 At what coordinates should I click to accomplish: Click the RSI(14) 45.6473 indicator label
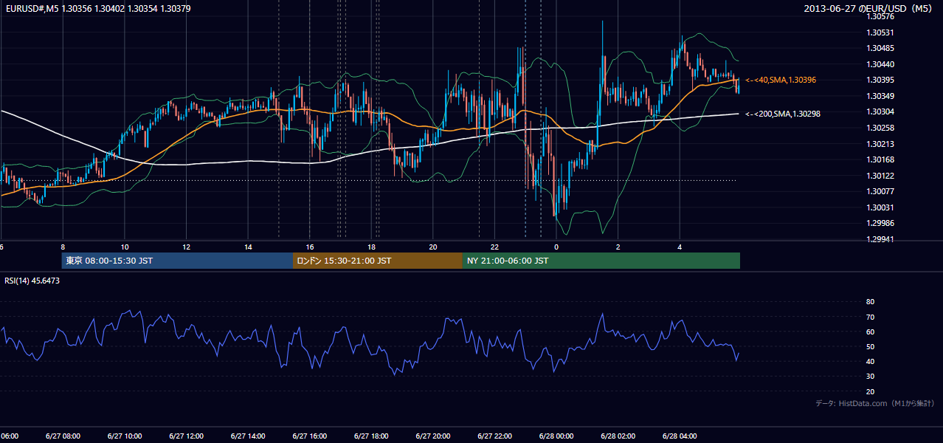32,281
